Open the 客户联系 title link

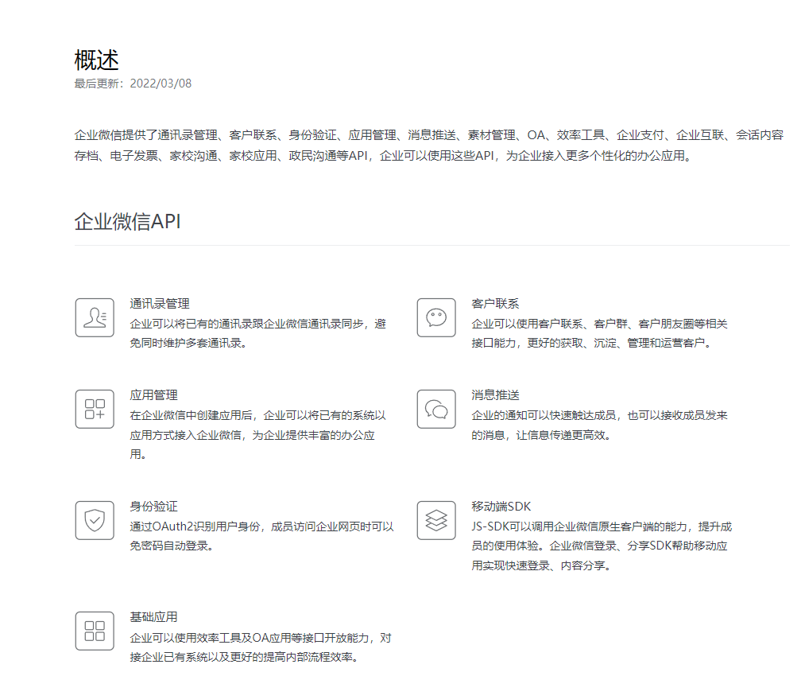(495, 304)
